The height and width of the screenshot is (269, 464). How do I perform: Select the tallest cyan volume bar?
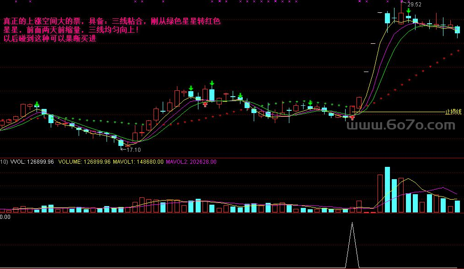[x=387, y=189]
